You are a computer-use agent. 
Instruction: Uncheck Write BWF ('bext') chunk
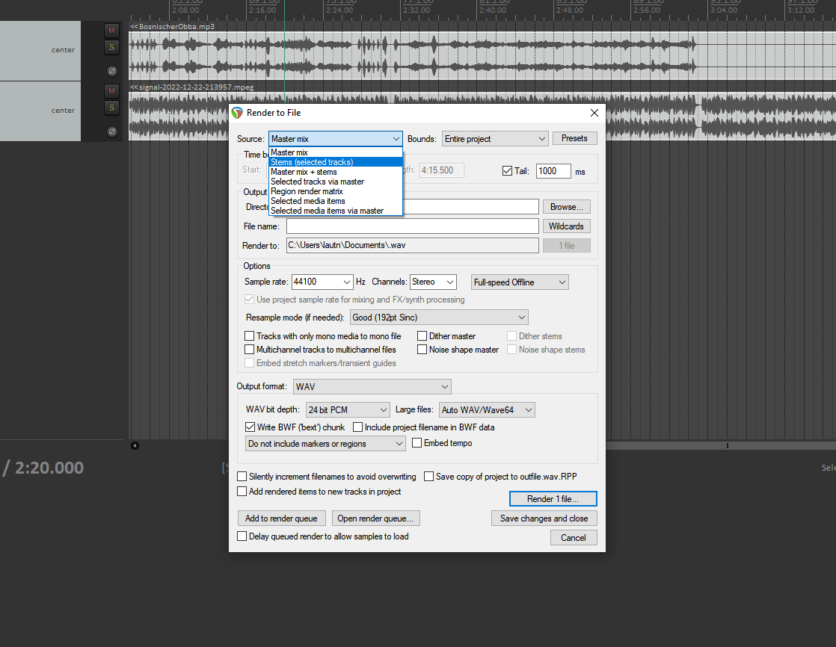click(251, 427)
